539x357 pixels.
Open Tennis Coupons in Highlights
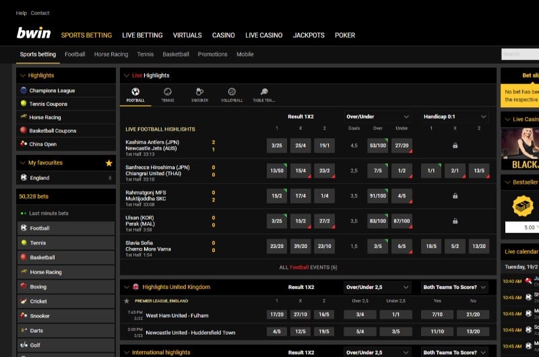[65, 104]
